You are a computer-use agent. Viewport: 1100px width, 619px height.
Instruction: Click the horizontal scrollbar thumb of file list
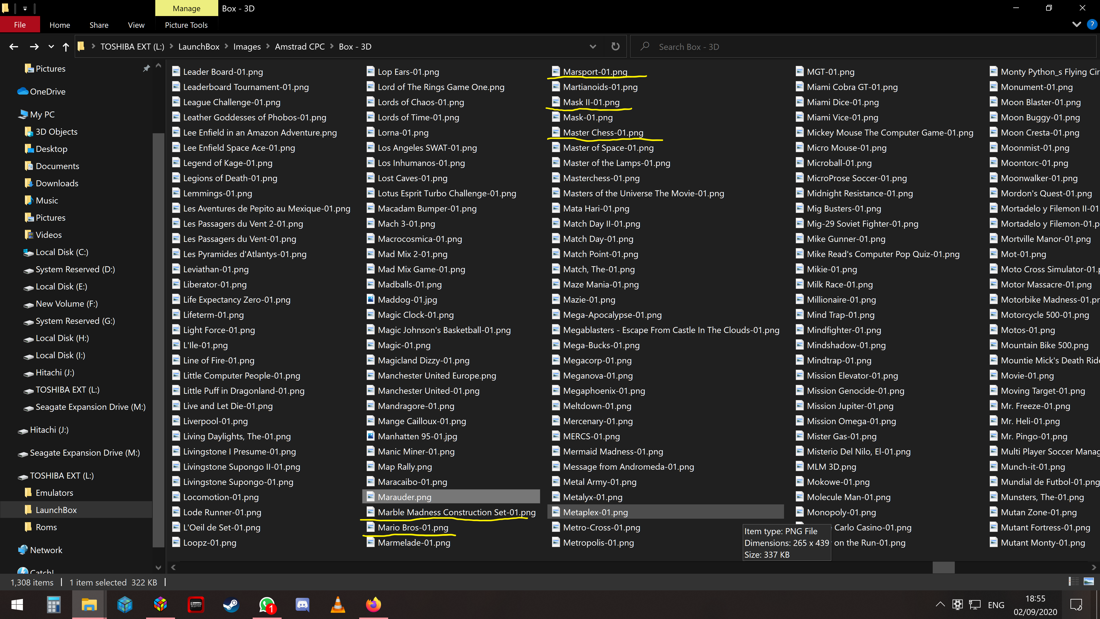click(943, 567)
